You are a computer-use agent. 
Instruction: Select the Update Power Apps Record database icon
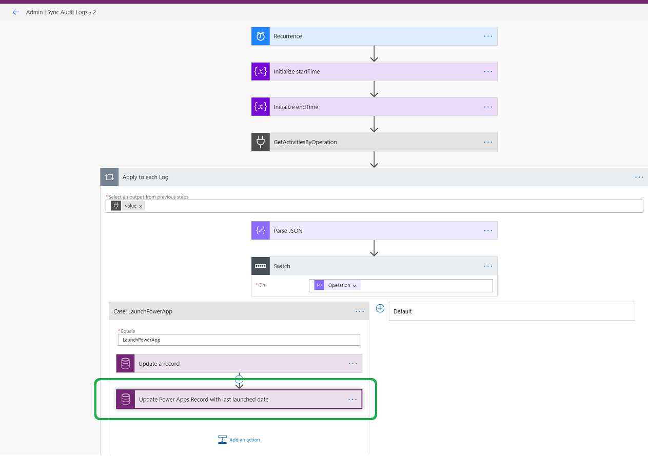click(125, 399)
